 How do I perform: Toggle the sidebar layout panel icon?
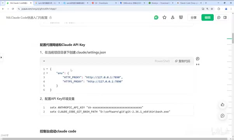(x=225, y=17)
